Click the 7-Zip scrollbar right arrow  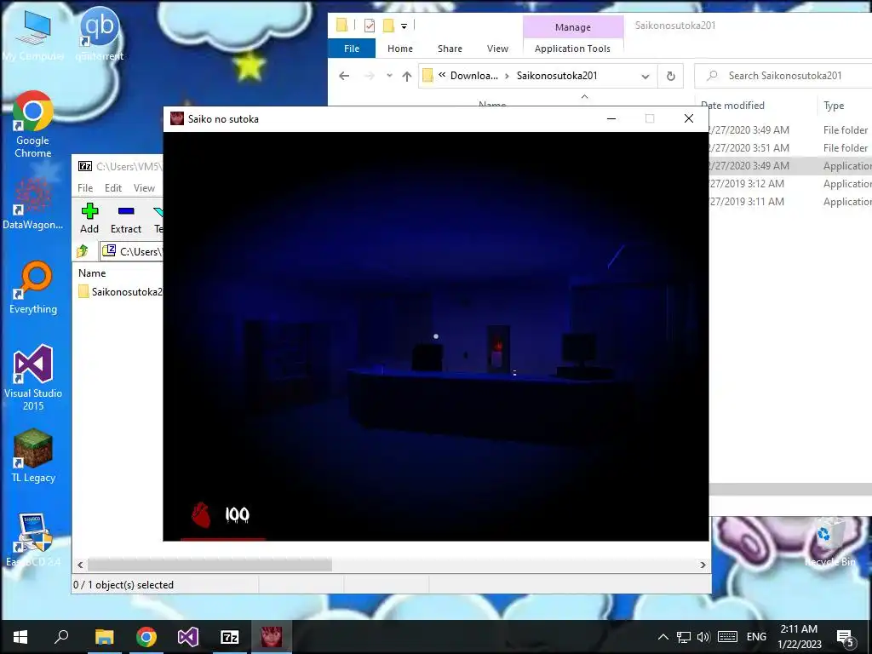tap(703, 565)
